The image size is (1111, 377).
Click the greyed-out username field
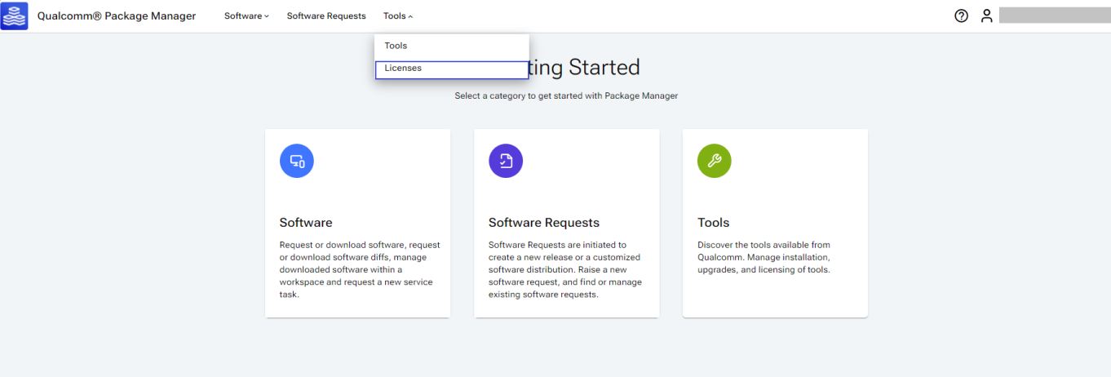(x=1054, y=16)
